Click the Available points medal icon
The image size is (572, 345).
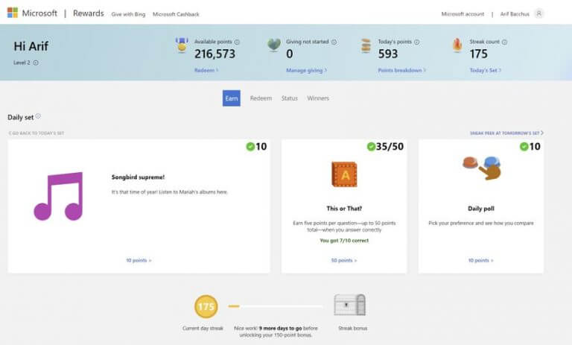tap(182, 45)
